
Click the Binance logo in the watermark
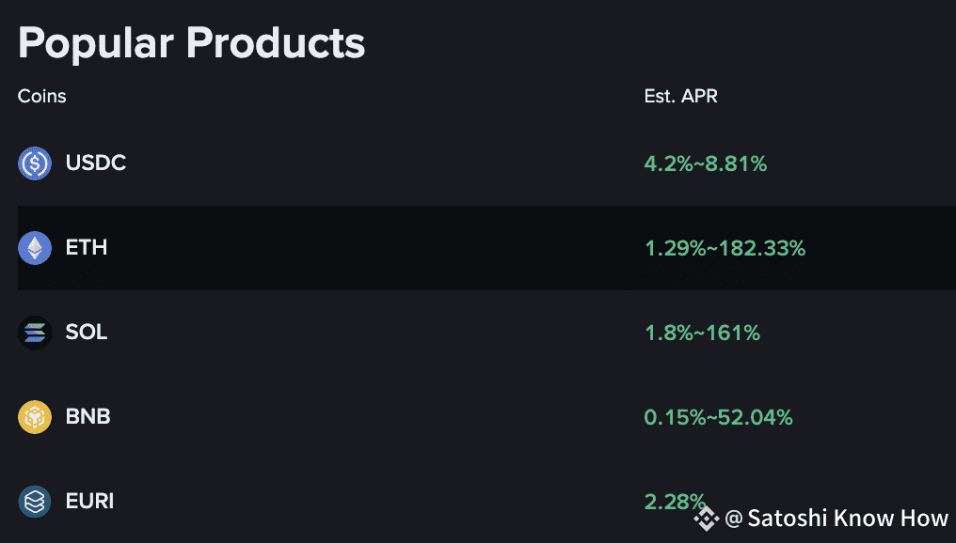[706, 519]
